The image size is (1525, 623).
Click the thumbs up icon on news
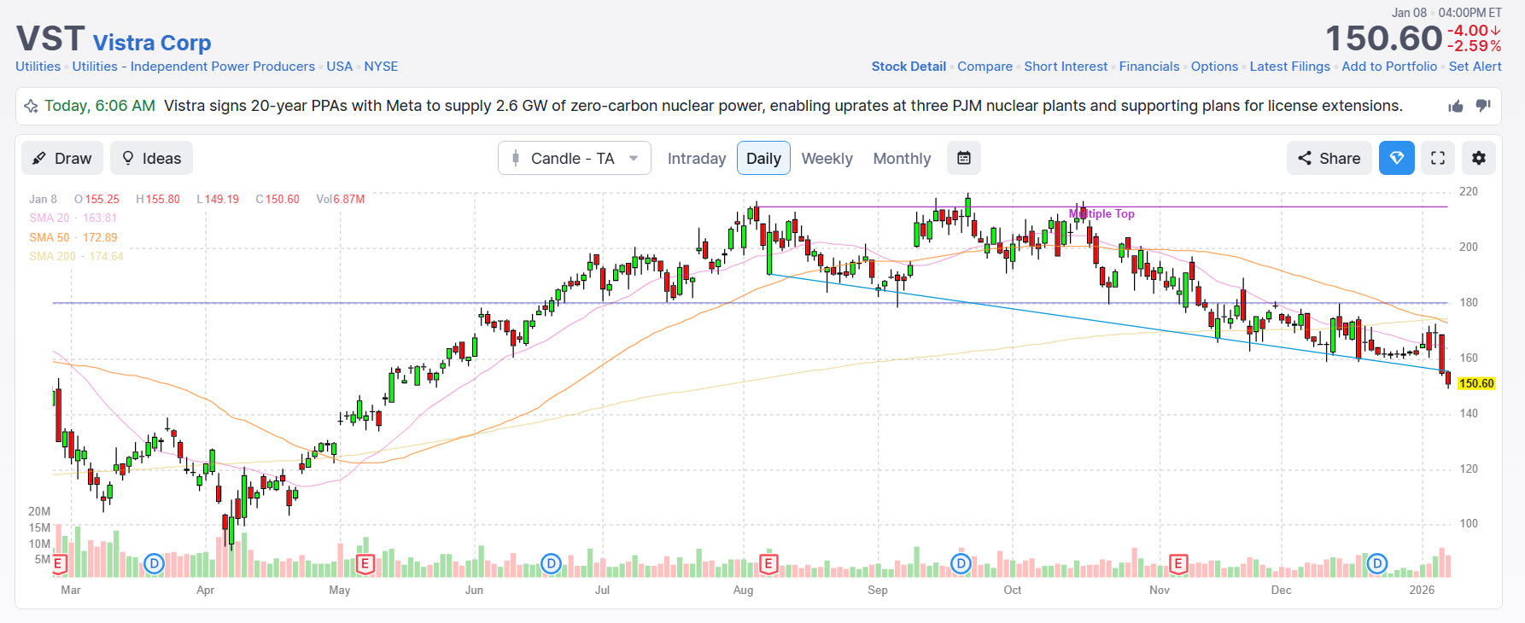1456,106
